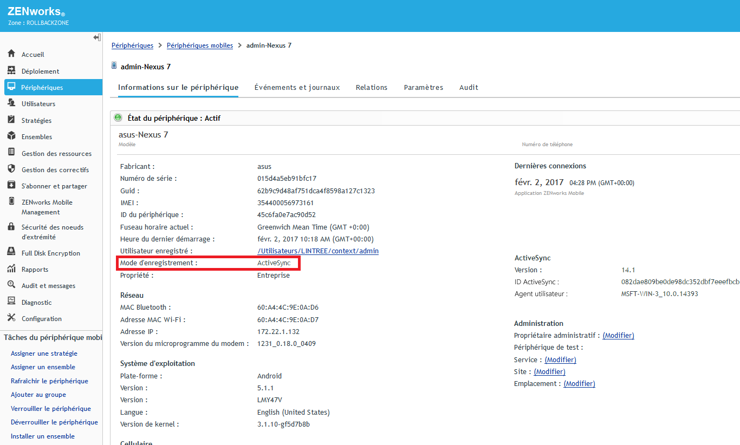Click the ZENworks Mobile Management phone icon
Screen dimensions: 740x445
click(11, 202)
